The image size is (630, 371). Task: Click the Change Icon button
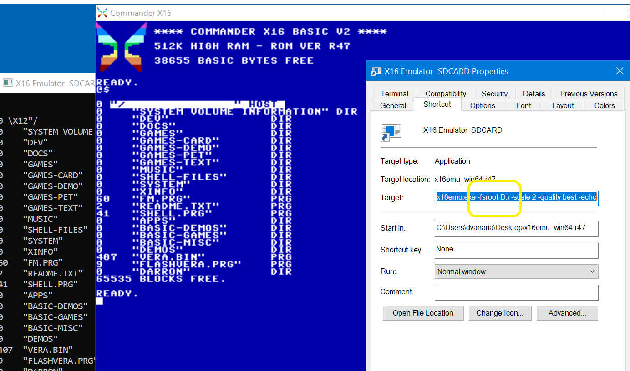[500, 313]
